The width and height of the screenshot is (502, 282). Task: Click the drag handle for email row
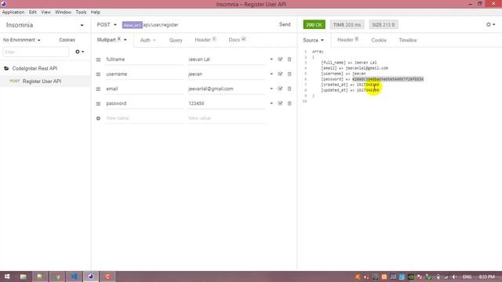coord(98,89)
